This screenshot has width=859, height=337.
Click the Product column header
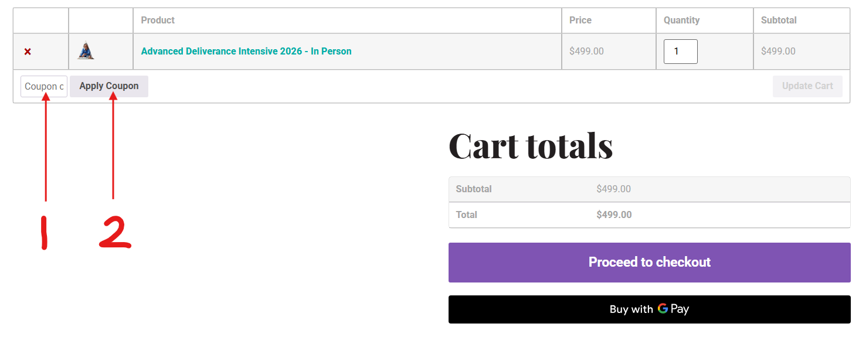(x=158, y=20)
